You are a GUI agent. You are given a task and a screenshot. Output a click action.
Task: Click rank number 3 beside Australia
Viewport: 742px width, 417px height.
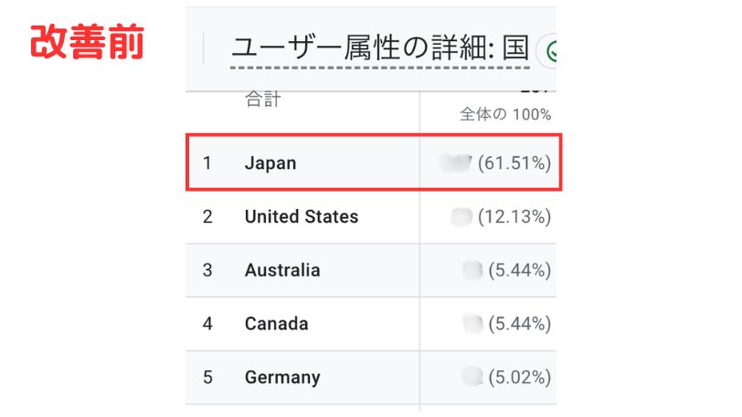point(207,270)
